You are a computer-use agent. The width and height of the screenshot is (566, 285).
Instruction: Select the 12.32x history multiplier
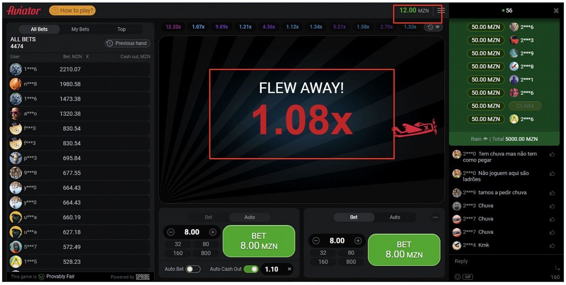[173, 27]
